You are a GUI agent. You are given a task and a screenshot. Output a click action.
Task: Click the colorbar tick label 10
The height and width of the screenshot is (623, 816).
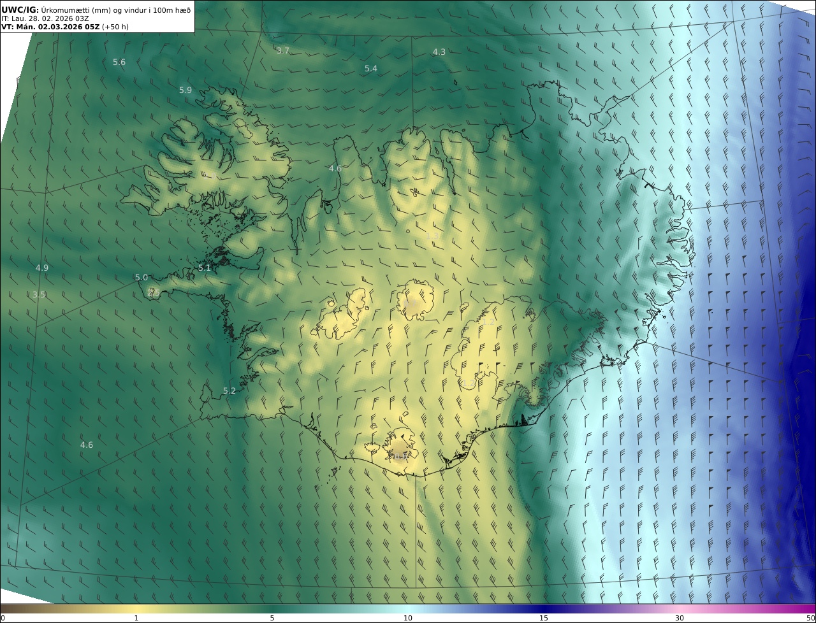pos(408,618)
